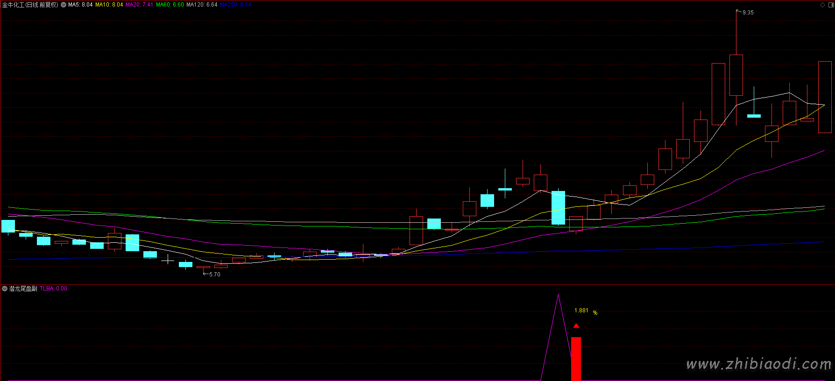Select the green MA60: 6.60 legend label

pyautogui.click(x=170, y=5)
